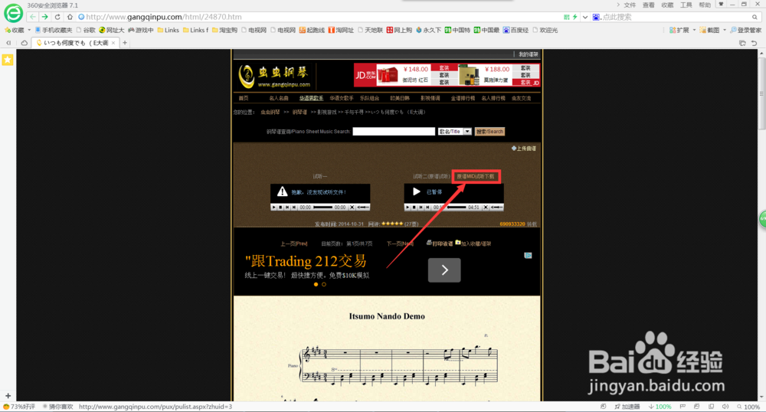766x412 pixels.
Task: Go to 下一页 Next page link
Action: pos(400,244)
